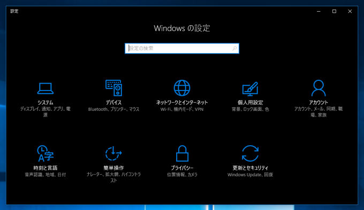
Task: Click the Windows Update、回復 description
Action: (251, 175)
